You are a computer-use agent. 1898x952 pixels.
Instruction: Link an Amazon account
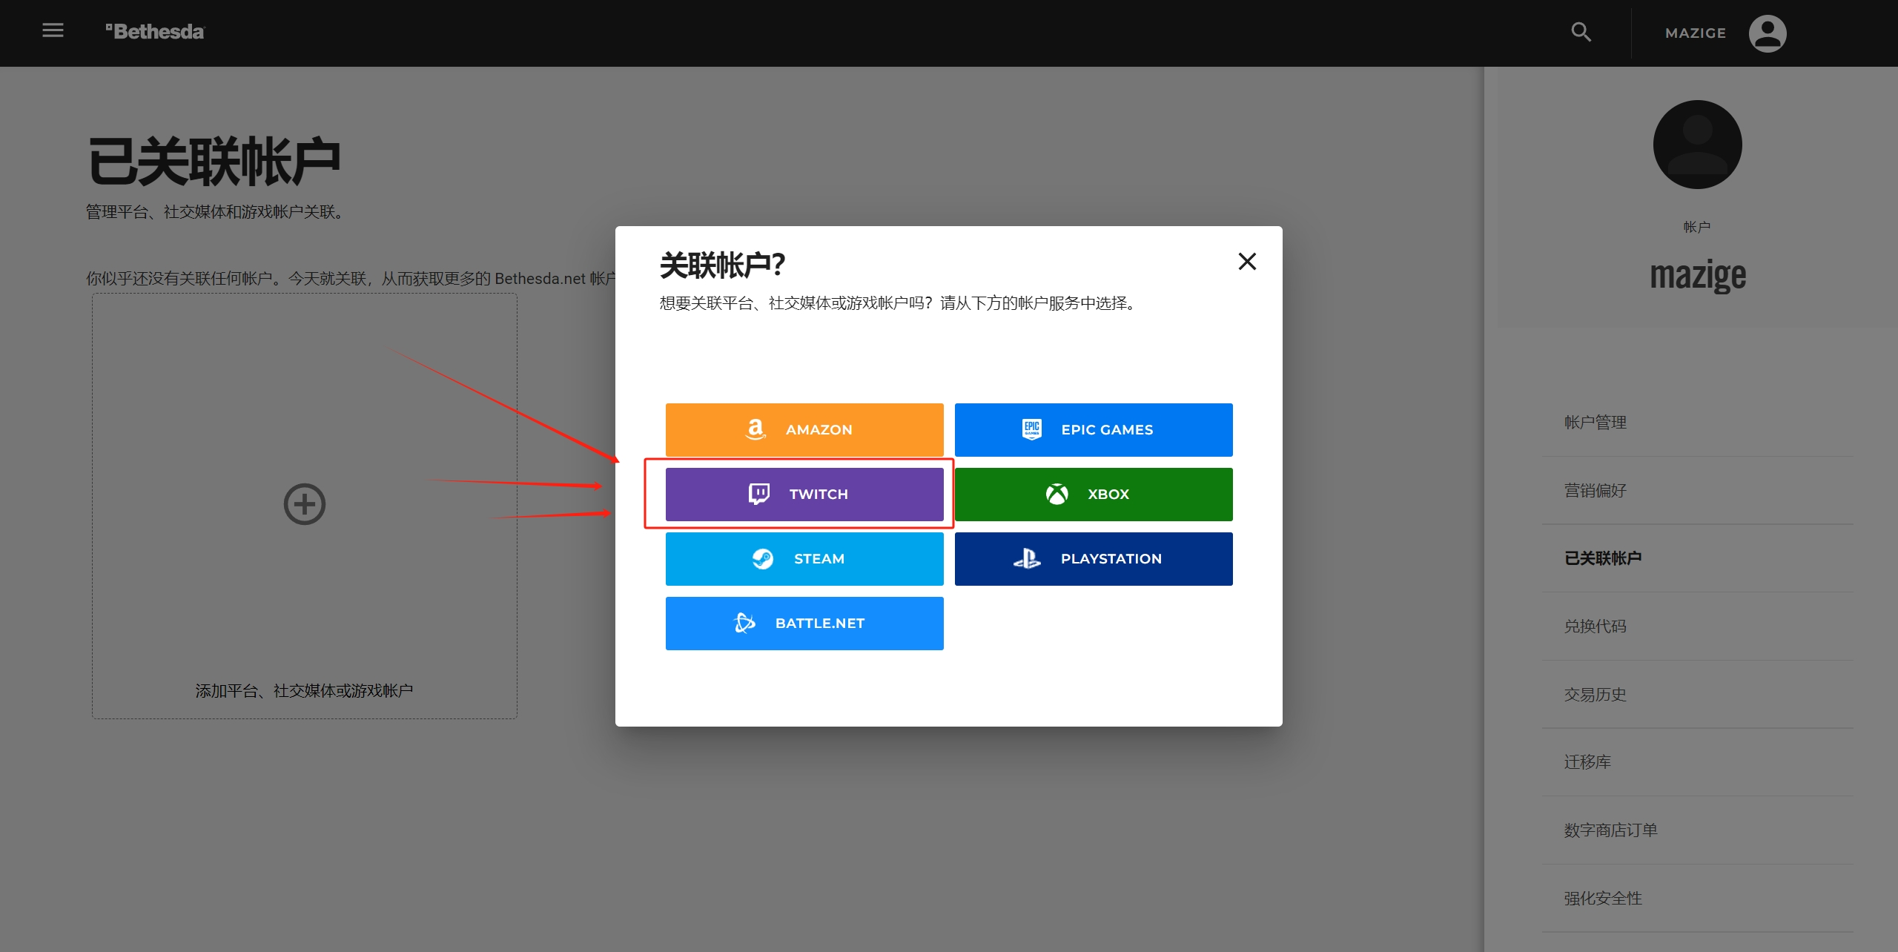pyautogui.click(x=804, y=429)
